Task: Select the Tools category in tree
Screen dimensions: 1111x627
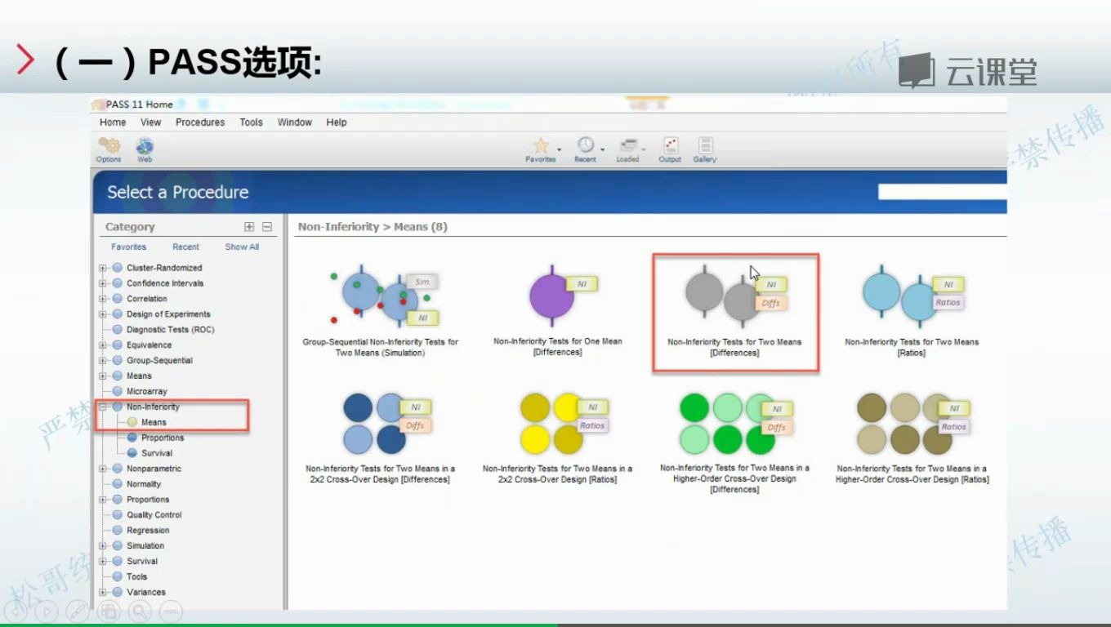Action: tap(136, 577)
